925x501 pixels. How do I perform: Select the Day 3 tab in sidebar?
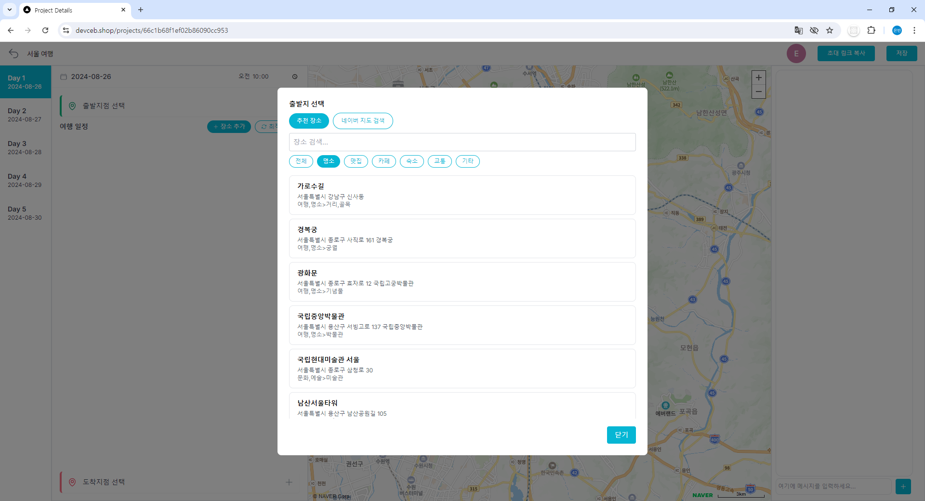pos(25,147)
